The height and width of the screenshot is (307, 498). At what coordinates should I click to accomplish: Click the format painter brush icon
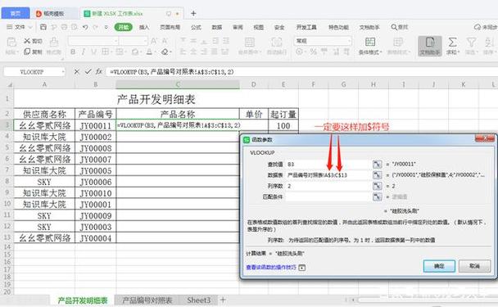pos(54,43)
